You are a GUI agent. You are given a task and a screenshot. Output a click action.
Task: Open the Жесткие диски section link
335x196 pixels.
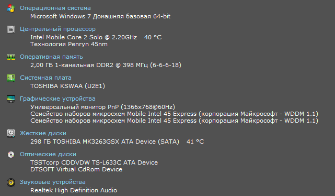[x=43, y=133]
